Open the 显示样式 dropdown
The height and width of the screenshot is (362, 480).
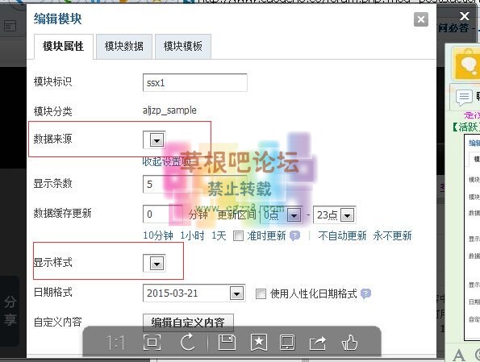pyautogui.click(x=155, y=263)
